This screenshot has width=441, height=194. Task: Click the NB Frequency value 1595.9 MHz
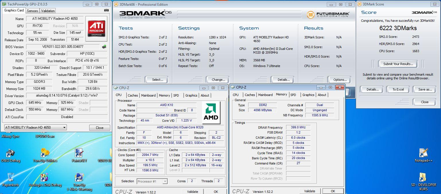(x=320, y=115)
